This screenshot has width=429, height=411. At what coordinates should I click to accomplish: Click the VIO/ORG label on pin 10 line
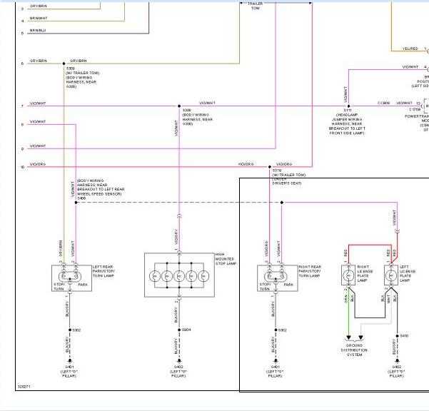coord(38,164)
